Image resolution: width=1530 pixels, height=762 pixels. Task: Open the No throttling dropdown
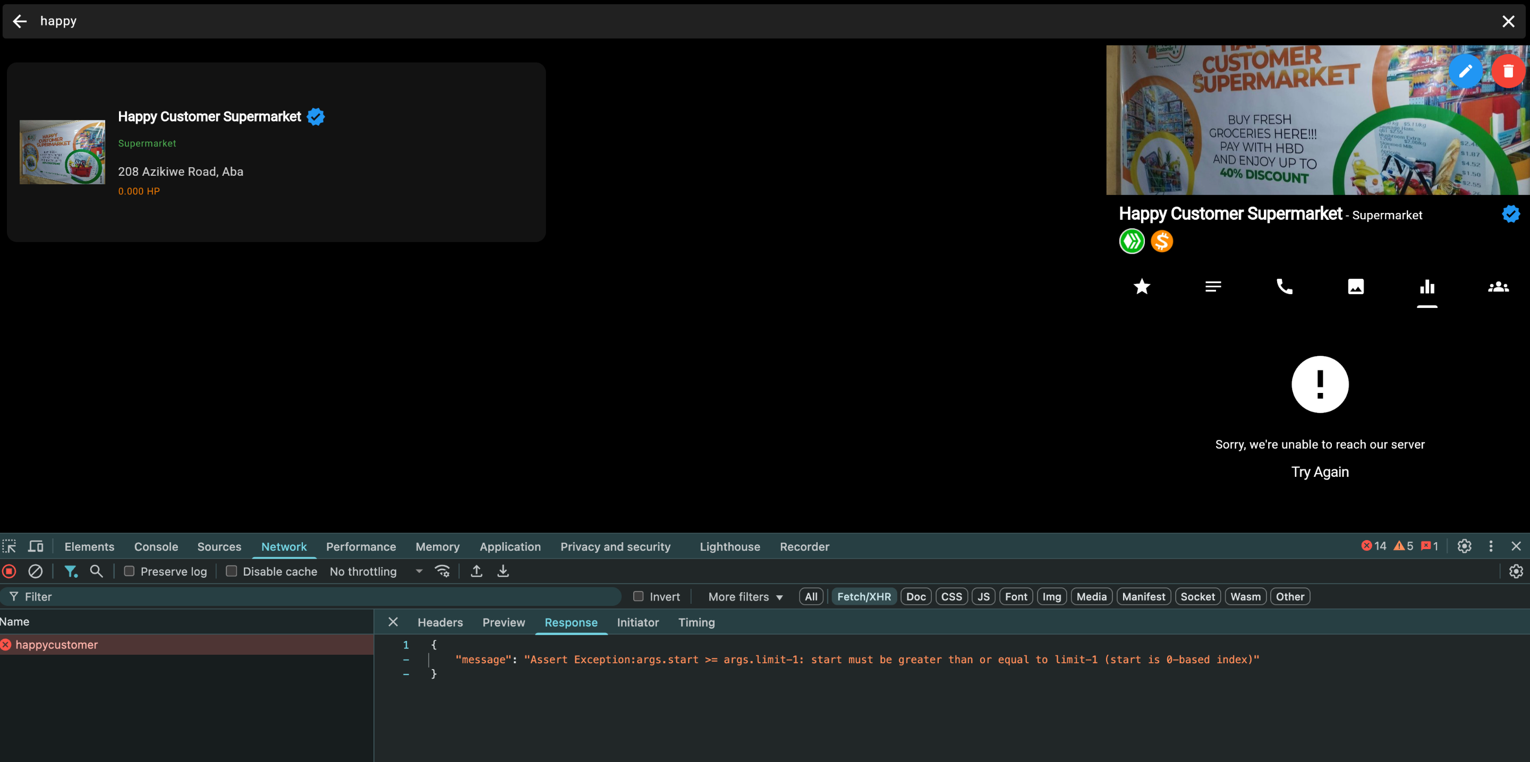[376, 571]
